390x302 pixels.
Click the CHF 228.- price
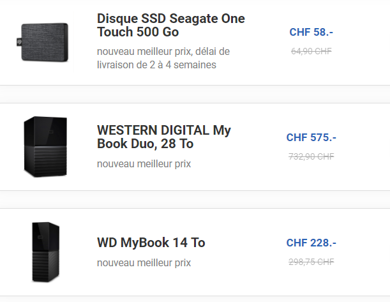[311, 243]
